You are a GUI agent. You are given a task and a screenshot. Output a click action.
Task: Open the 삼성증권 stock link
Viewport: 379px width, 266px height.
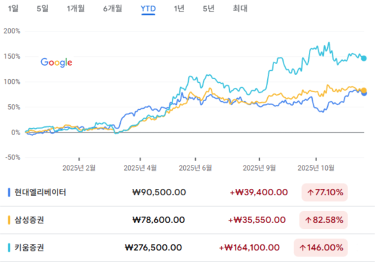pyautogui.click(x=30, y=220)
